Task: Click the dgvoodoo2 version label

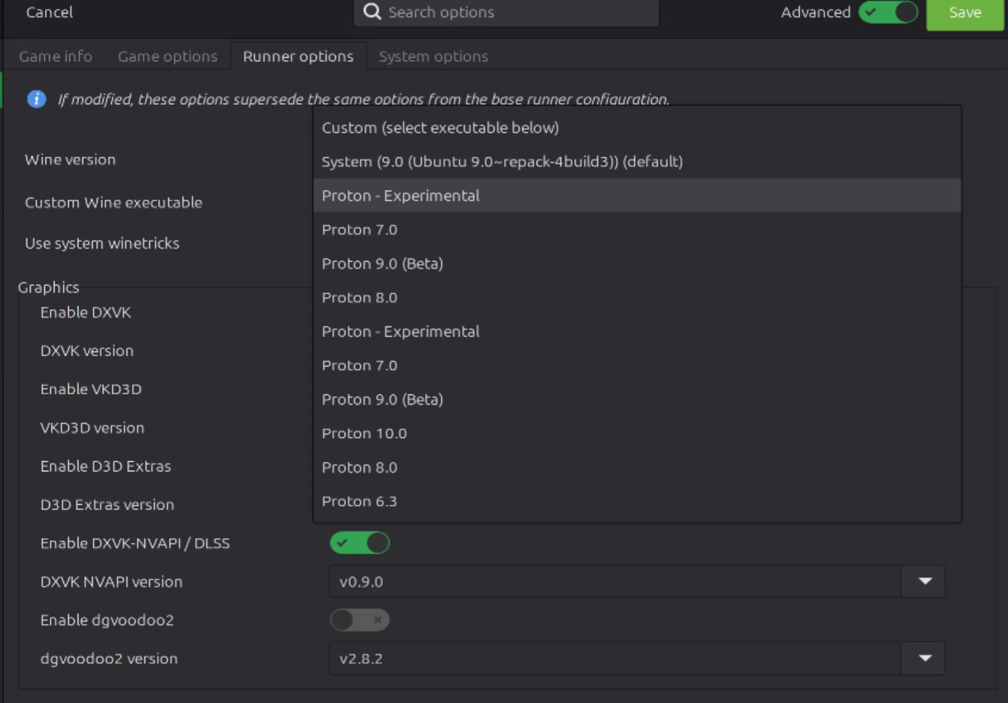Action: 109,659
